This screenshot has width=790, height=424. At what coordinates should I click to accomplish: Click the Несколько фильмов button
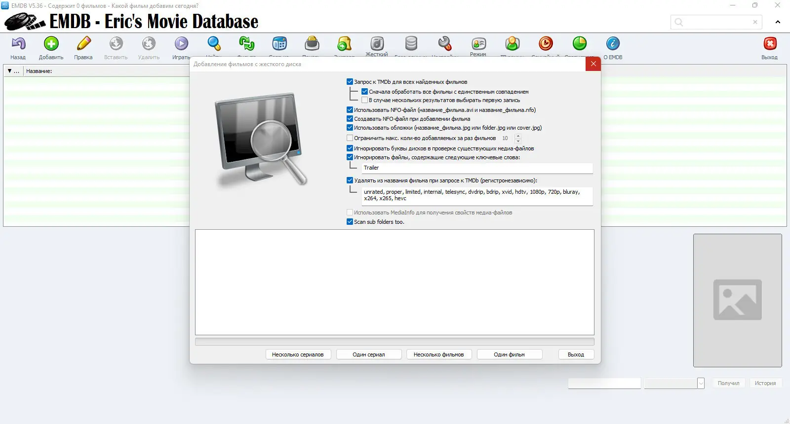[x=439, y=354]
